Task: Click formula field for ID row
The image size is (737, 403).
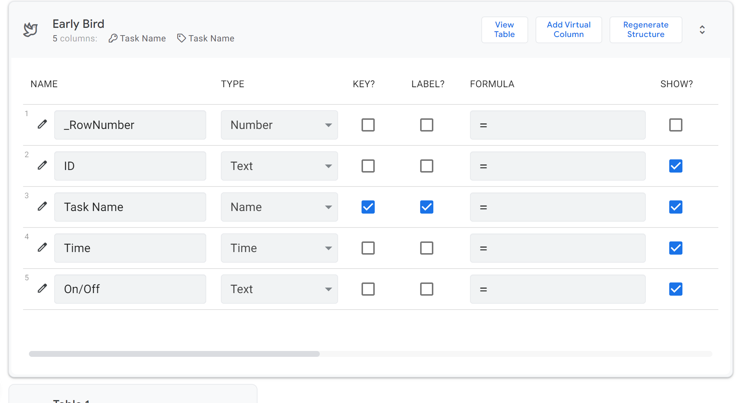Action: [557, 166]
